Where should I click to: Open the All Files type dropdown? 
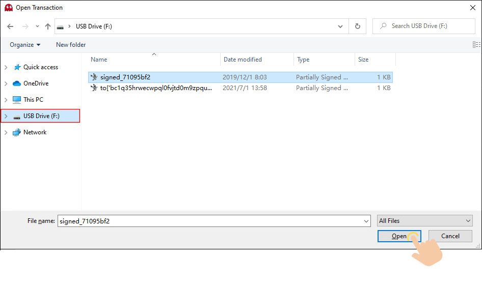point(425,221)
